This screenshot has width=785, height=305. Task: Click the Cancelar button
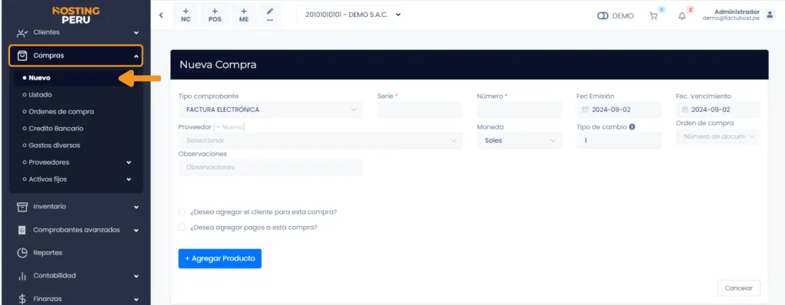click(x=739, y=288)
